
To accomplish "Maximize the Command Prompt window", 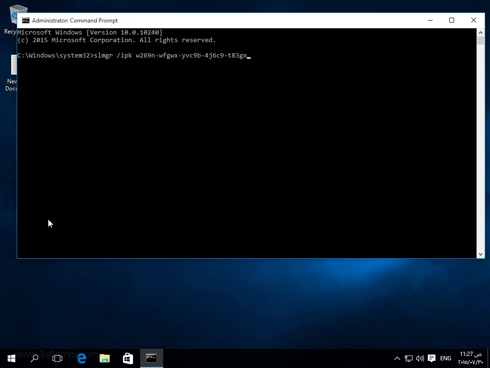I will (451, 20).
